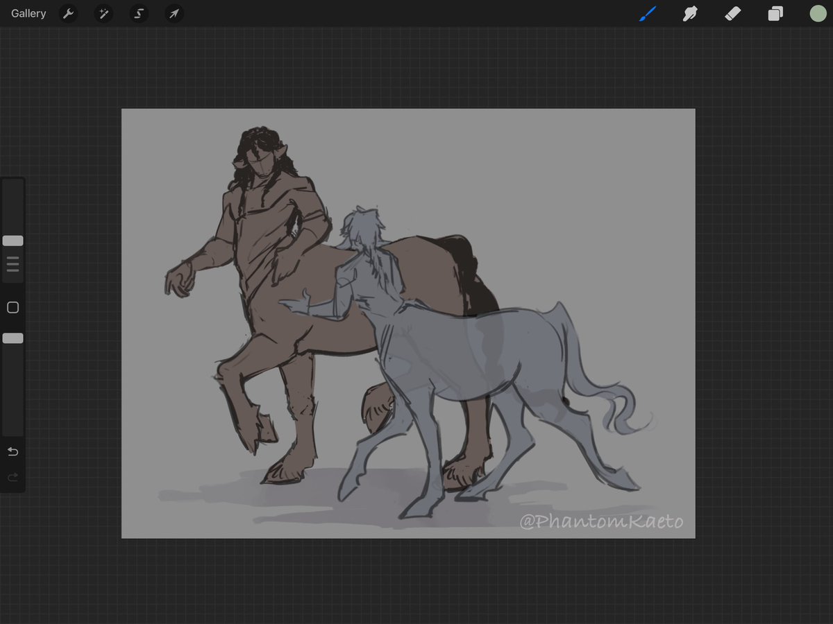Undo the last stroke
Viewport: 833px width, 624px height.
[12, 452]
